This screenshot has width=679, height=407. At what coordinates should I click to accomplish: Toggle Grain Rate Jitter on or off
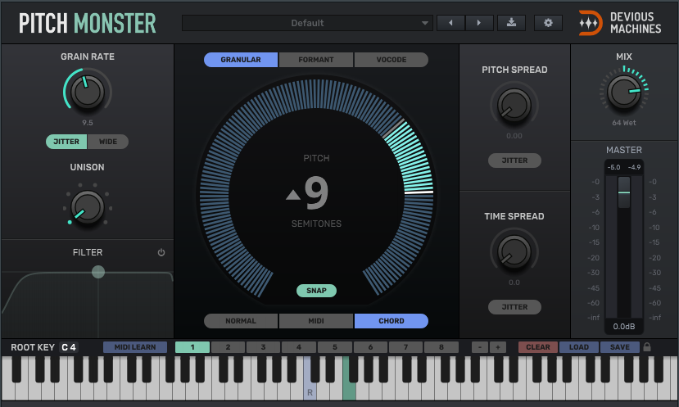(66, 142)
